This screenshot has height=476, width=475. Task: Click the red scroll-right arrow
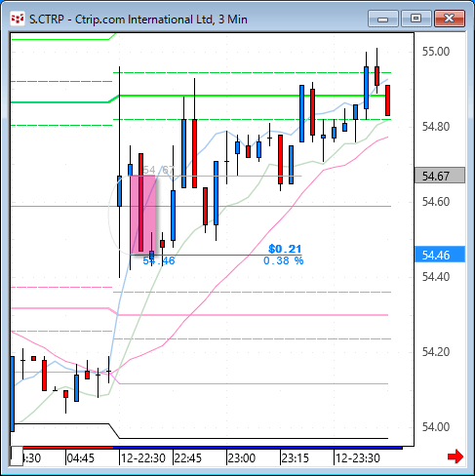pos(455,456)
